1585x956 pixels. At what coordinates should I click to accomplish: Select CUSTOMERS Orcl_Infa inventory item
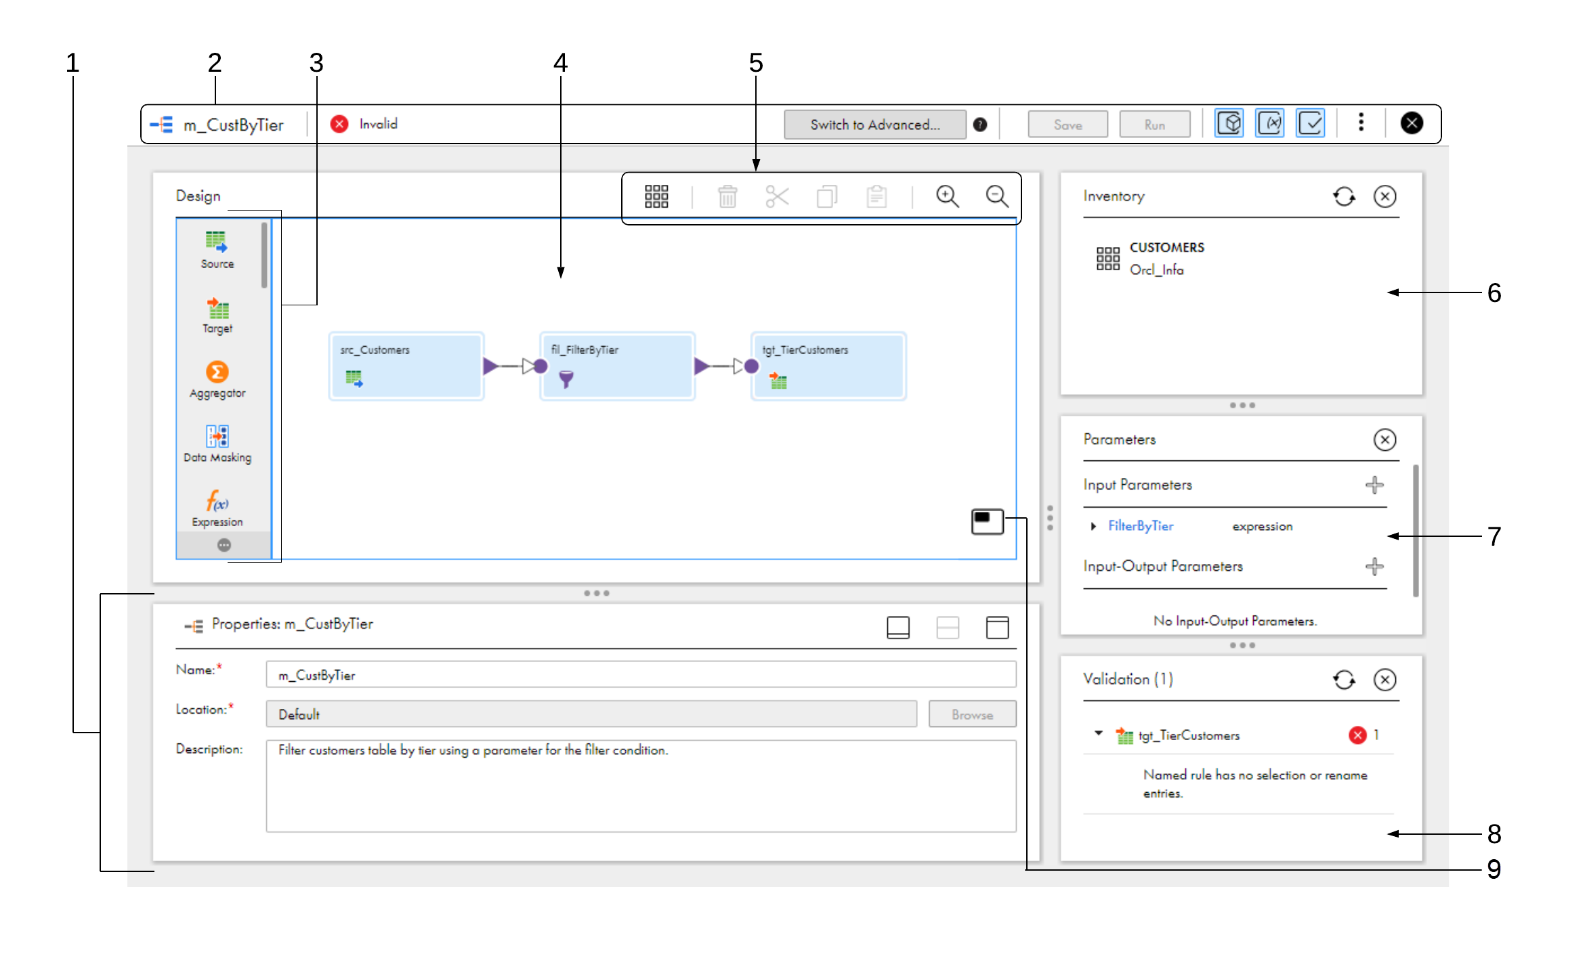pos(1151,259)
